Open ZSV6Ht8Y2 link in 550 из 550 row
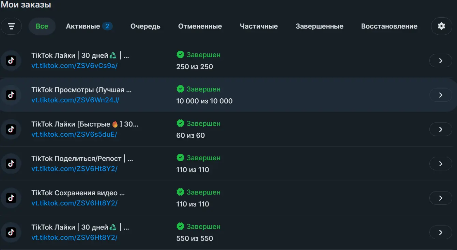457x250 pixels. tap(74, 237)
